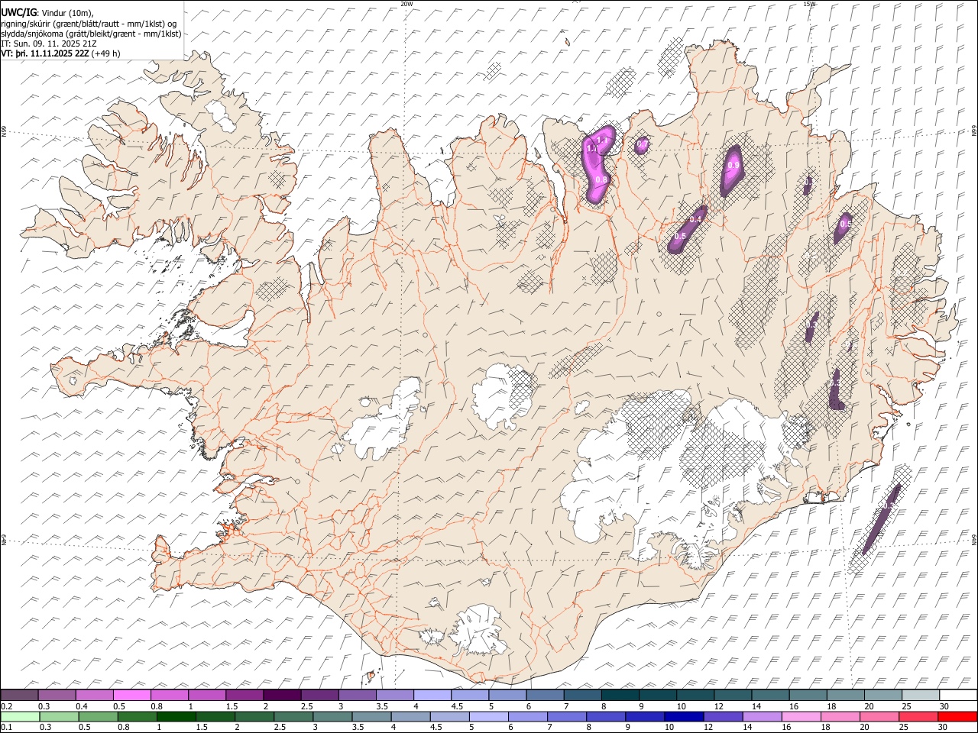Image resolution: width=978 pixels, height=733 pixels.
Task: Click the 'slydda/snjókoma' legend description line
Action: (91, 34)
